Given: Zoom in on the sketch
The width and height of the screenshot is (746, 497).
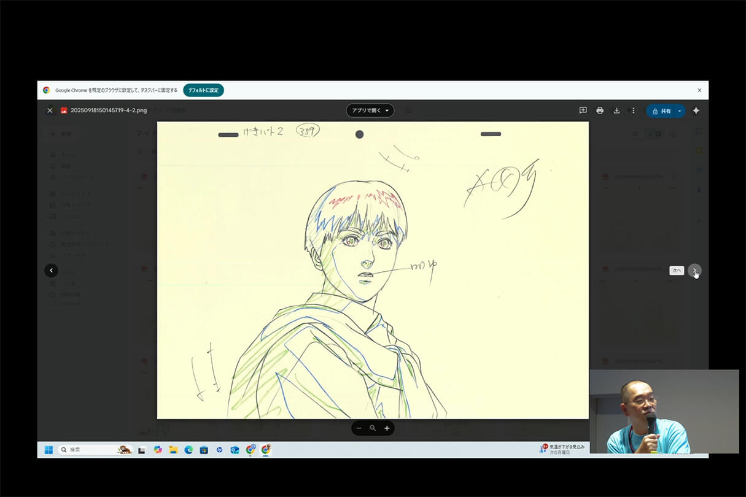Looking at the screenshot, I should tap(387, 428).
